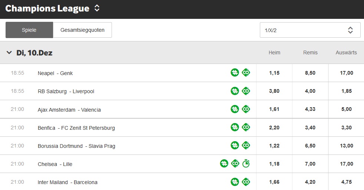
Task: Open the RB Salzburg - Liverpool match
Action: tap(66, 91)
